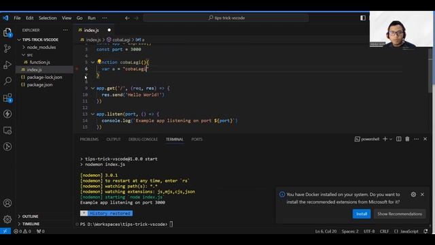The height and width of the screenshot is (245, 435).
Task: Change encoding via UTF-8 status item
Action: pyautogui.click(x=369, y=231)
